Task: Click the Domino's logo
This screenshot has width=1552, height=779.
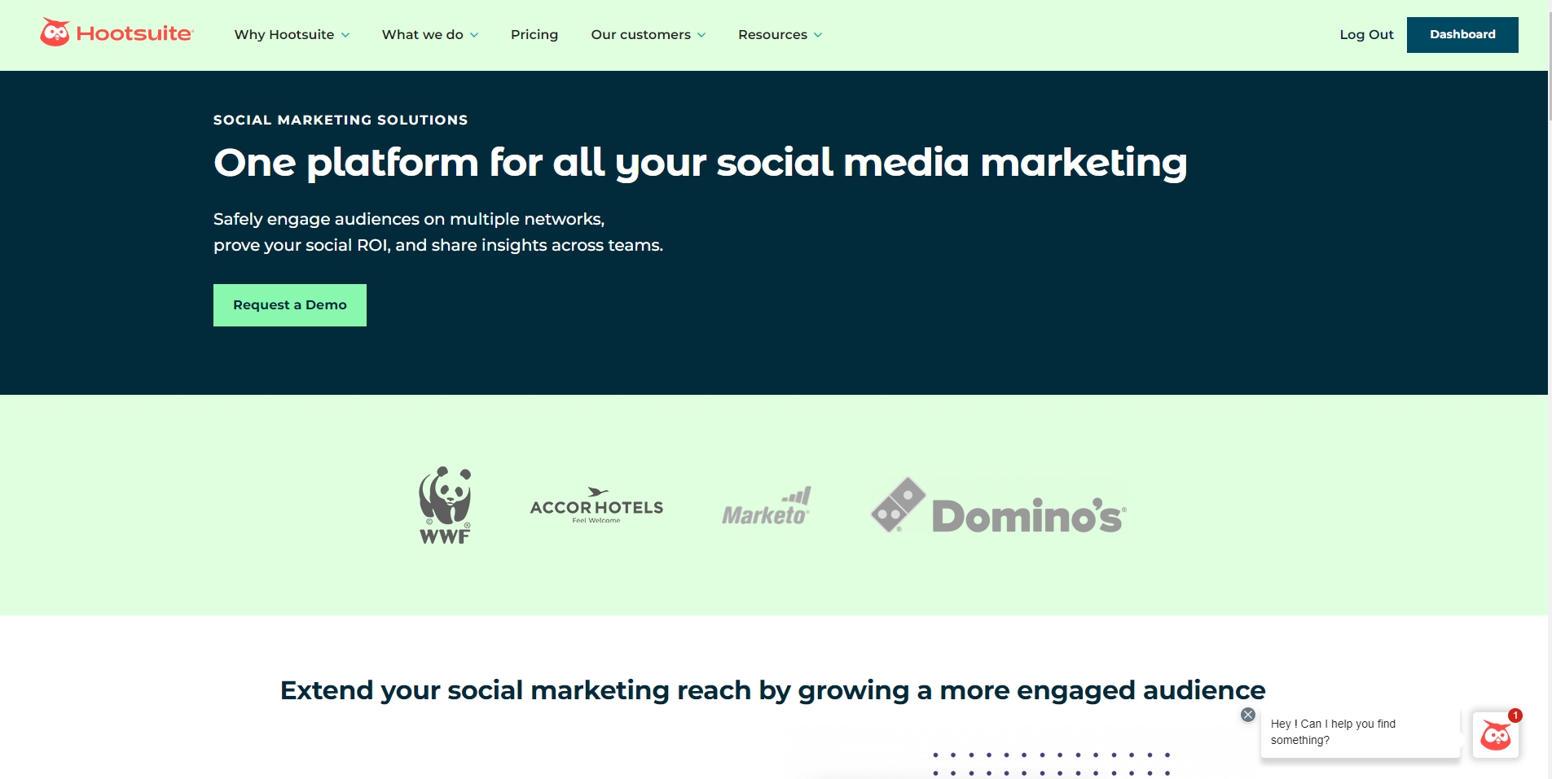Action: coord(999,505)
